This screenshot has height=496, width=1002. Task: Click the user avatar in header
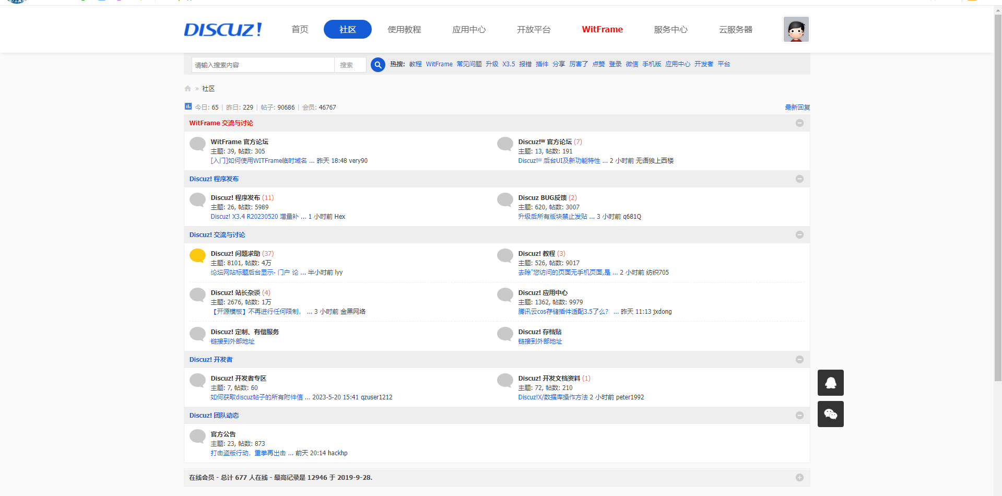tap(796, 29)
